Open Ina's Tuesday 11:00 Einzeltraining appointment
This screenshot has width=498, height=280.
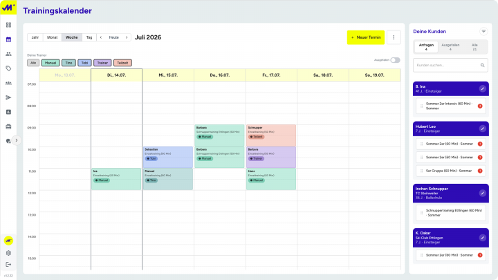coord(116,179)
